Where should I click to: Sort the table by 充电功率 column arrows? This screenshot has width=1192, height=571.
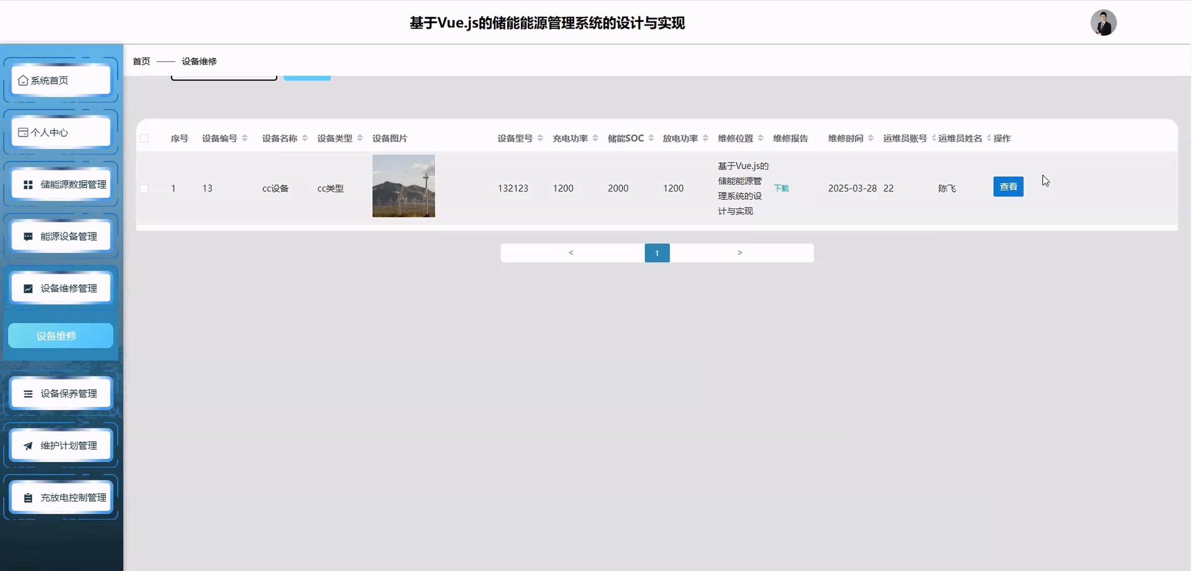[595, 138]
